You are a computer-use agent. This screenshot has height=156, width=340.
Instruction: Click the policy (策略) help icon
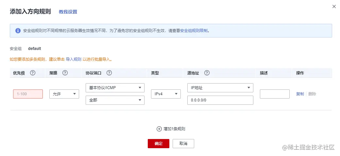(65, 73)
